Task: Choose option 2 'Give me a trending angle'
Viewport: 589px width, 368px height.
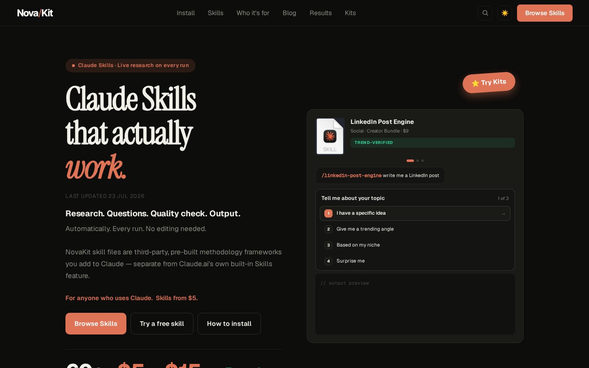Action: [x=415, y=229]
